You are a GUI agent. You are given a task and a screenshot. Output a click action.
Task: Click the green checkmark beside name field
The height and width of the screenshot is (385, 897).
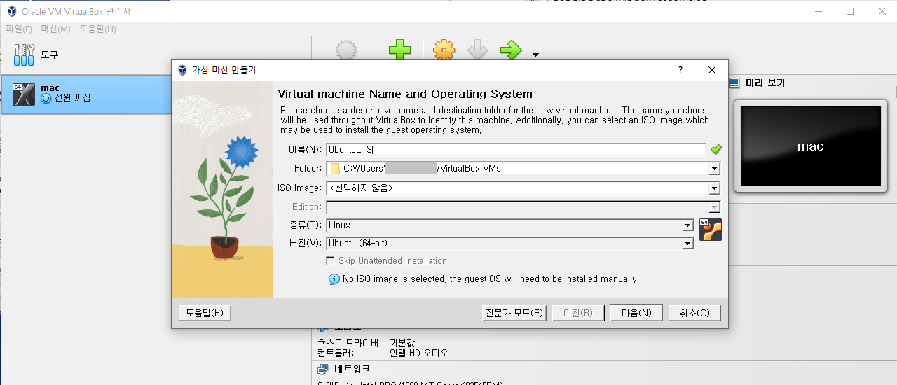[x=715, y=149]
